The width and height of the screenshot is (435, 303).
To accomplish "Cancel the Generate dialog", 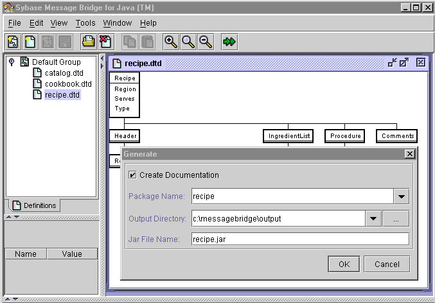I will 386,264.
